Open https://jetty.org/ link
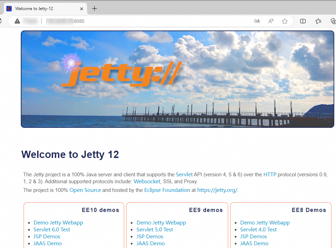336x248 pixels. pos(217,190)
